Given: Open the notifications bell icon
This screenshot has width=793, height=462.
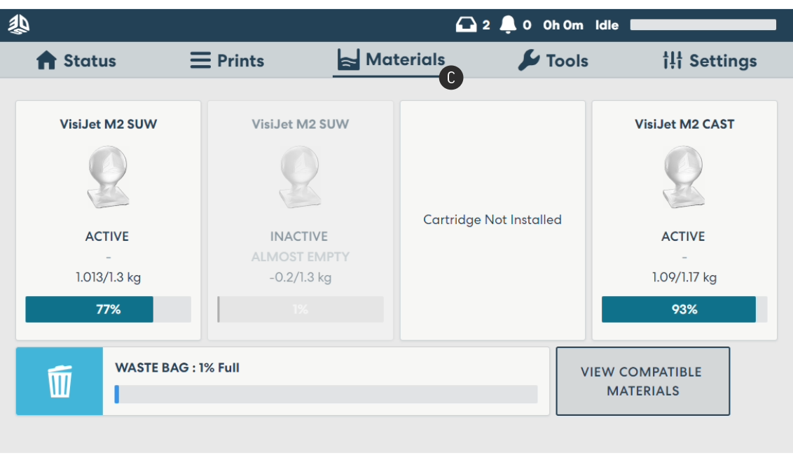Looking at the screenshot, I should pyautogui.click(x=508, y=25).
